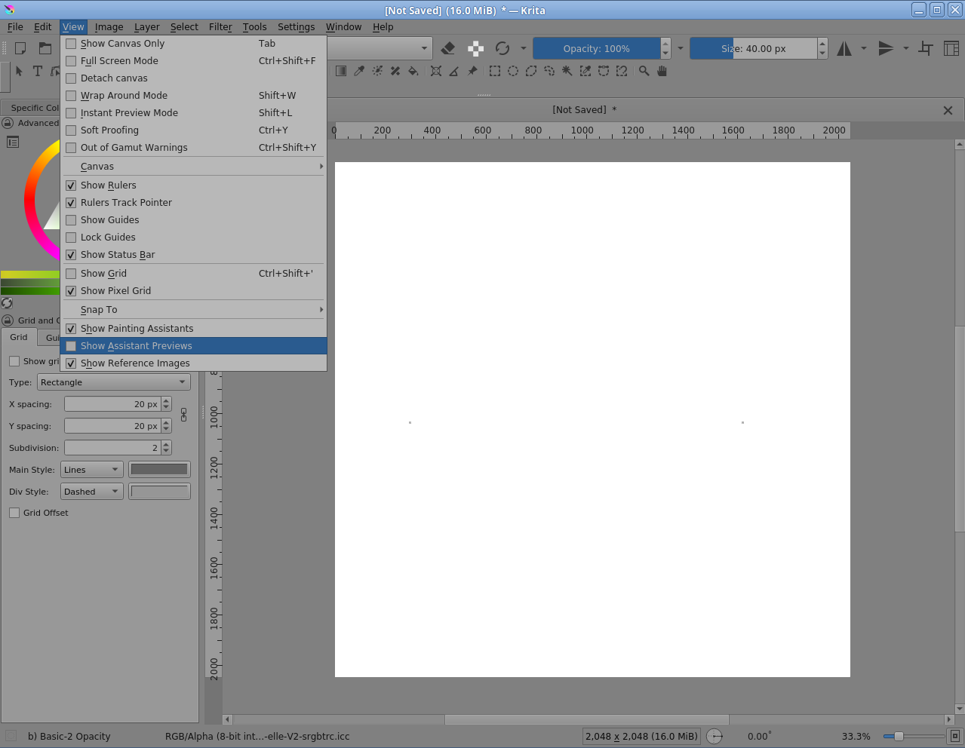Enable Show Assistant Previews option

click(x=136, y=346)
